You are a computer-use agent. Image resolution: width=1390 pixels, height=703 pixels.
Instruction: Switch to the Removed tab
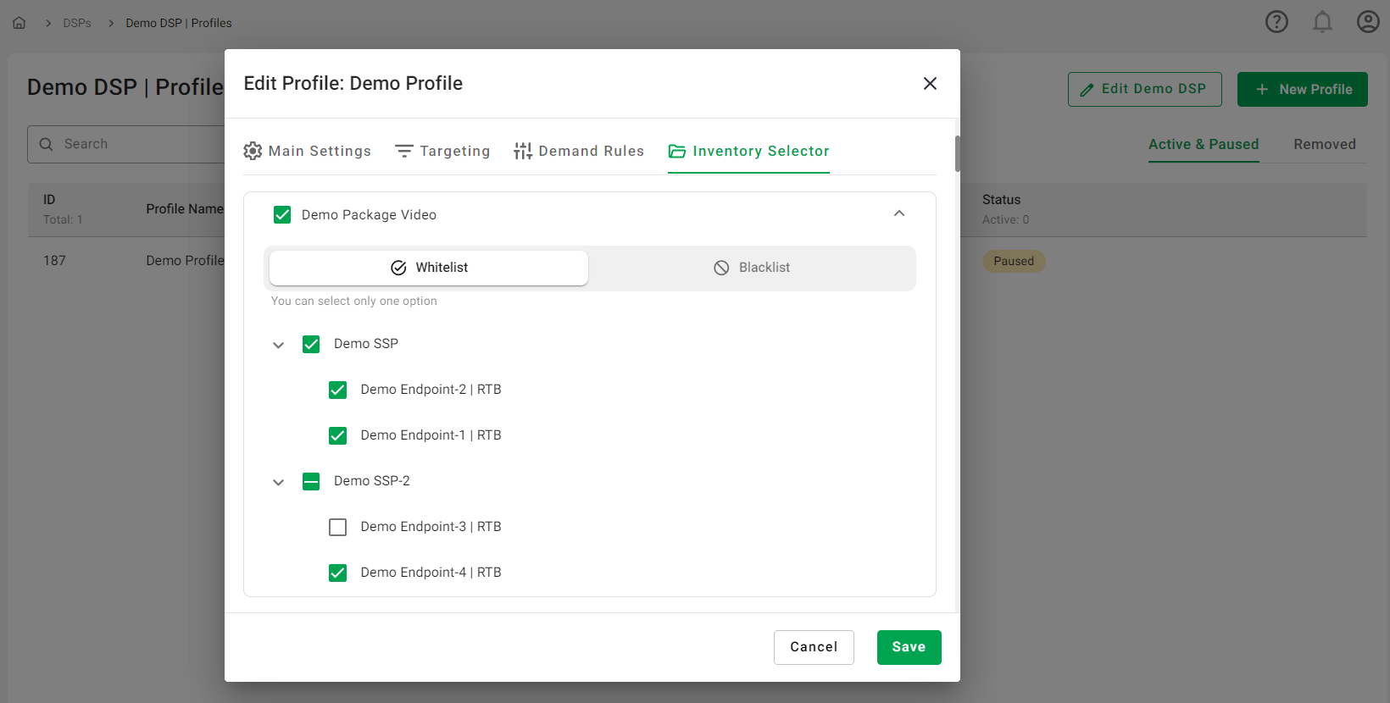[x=1324, y=144]
